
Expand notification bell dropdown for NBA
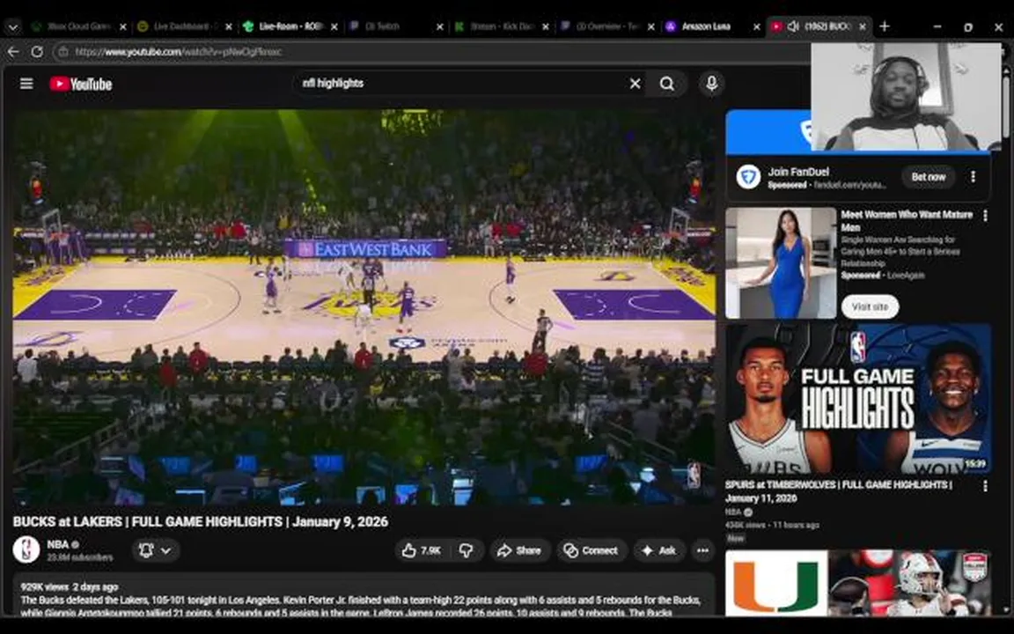tap(155, 550)
